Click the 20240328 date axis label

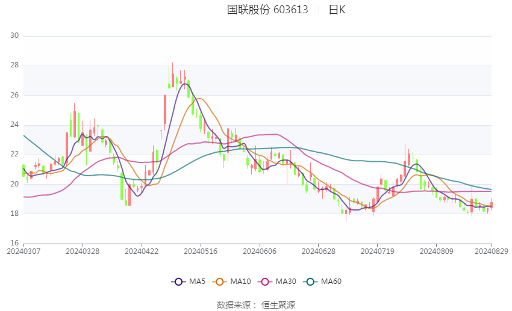(x=83, y=251)
